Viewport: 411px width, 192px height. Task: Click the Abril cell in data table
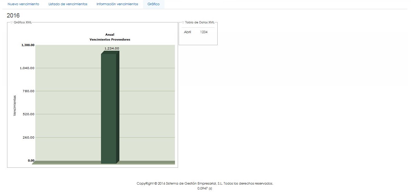click(187, 32)
